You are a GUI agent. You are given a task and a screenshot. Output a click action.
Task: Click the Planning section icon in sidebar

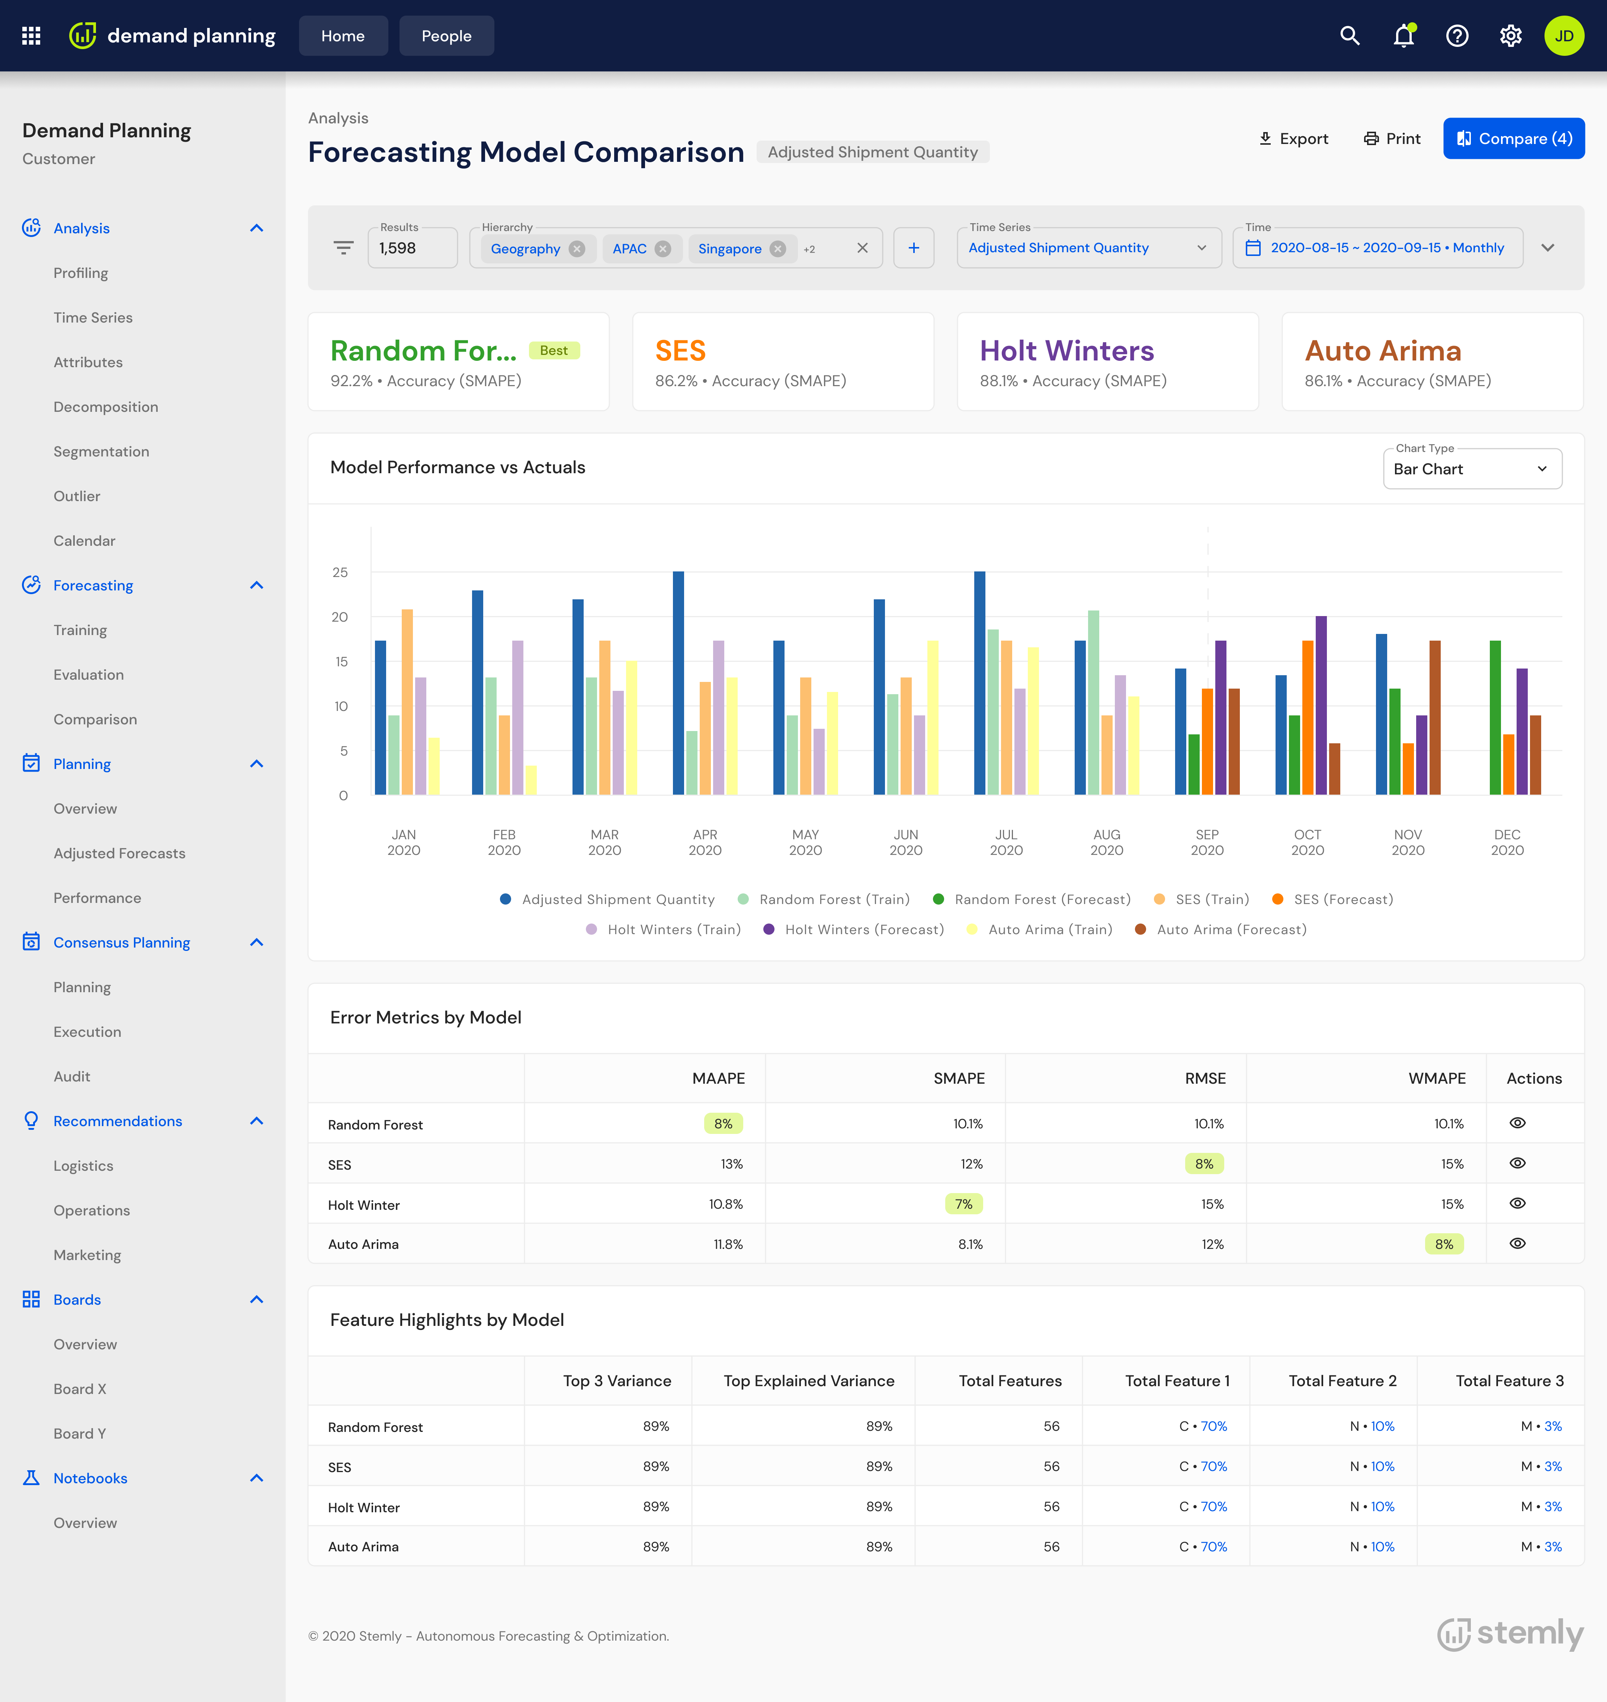tap(32, 763)
